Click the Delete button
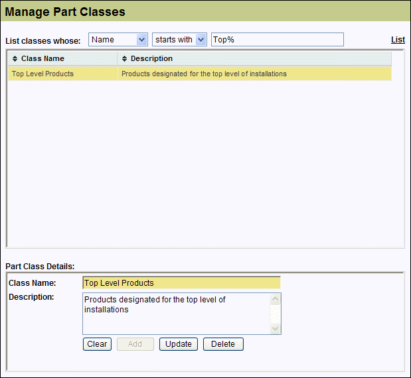 tap(223, 344)
